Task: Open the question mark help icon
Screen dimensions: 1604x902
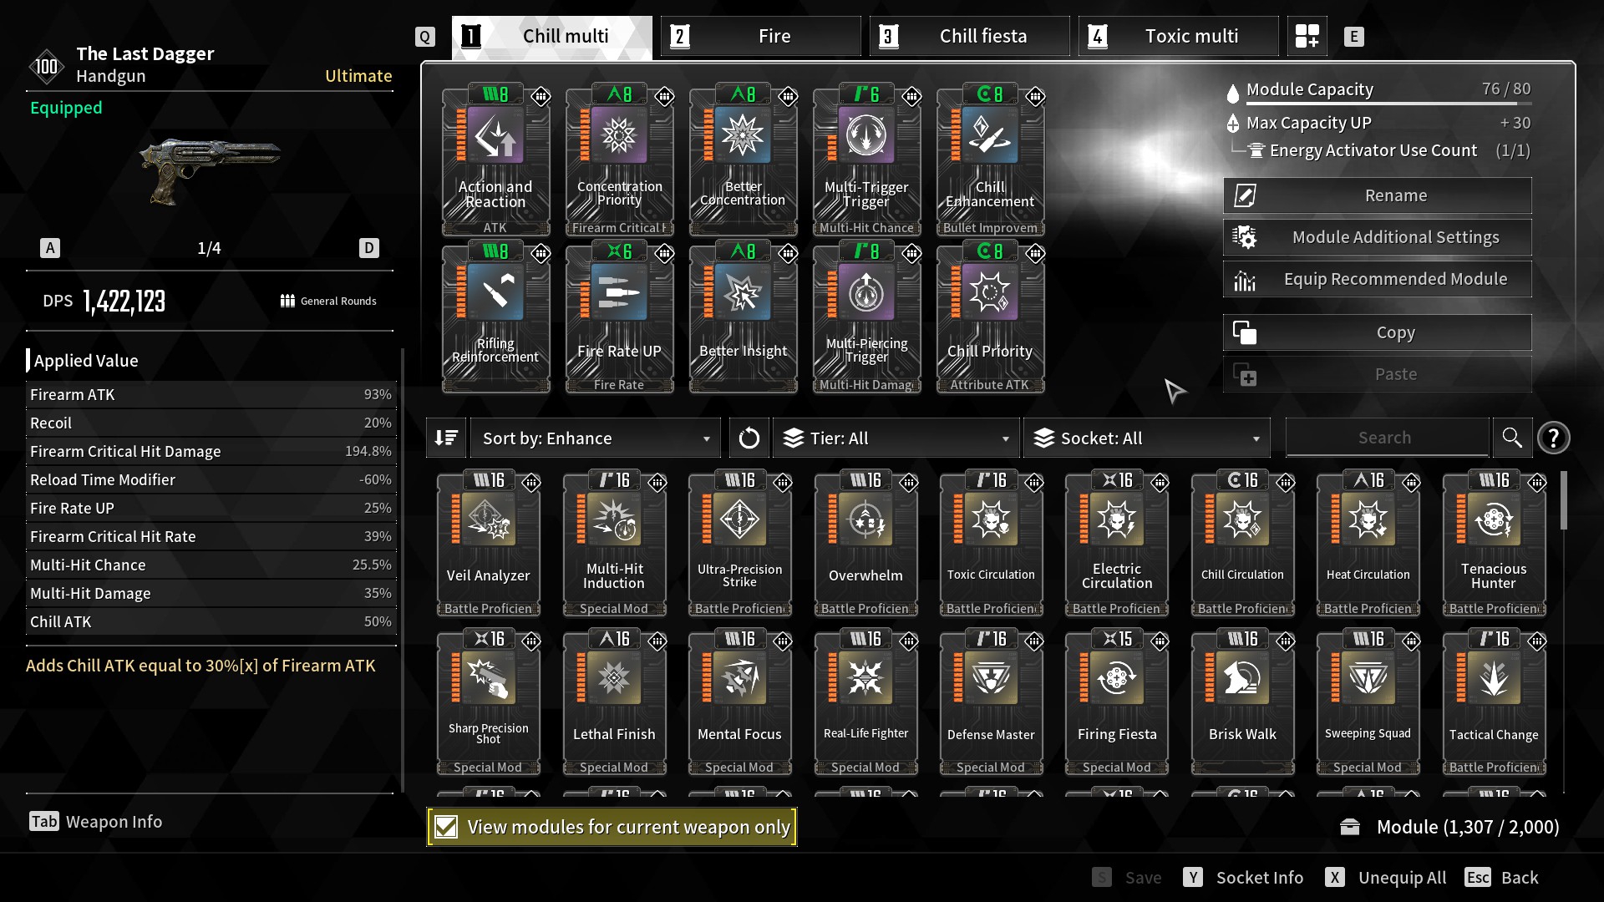Action: point(1553,438)
